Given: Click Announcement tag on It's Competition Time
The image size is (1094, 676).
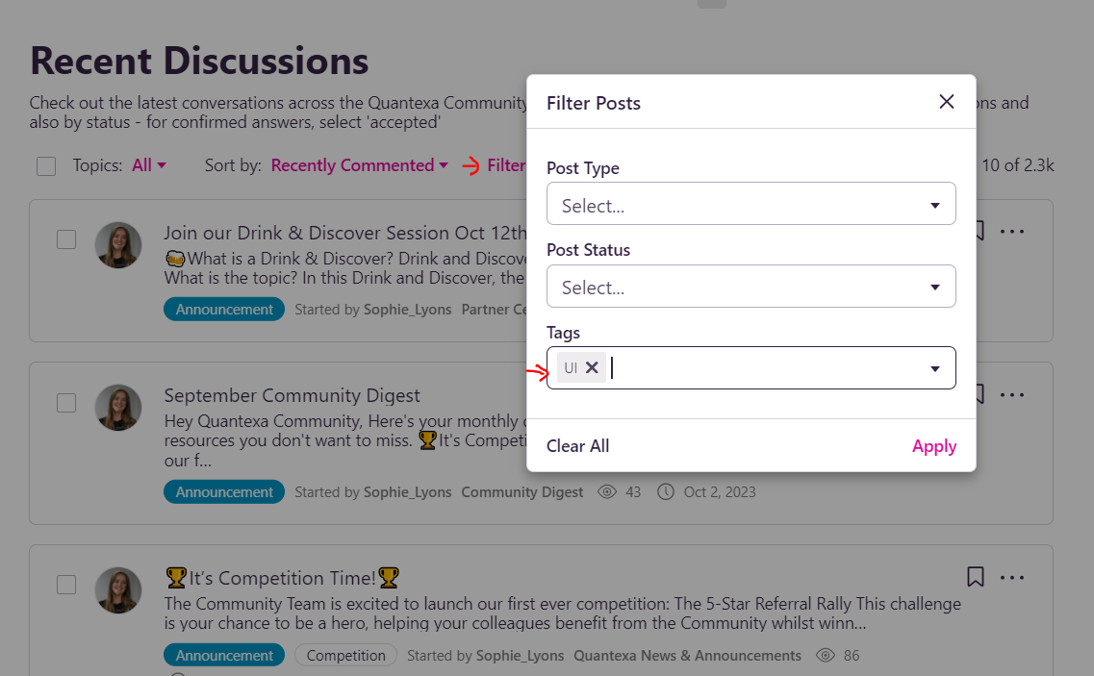Looking at the screenshot, I should coord(224,655).
